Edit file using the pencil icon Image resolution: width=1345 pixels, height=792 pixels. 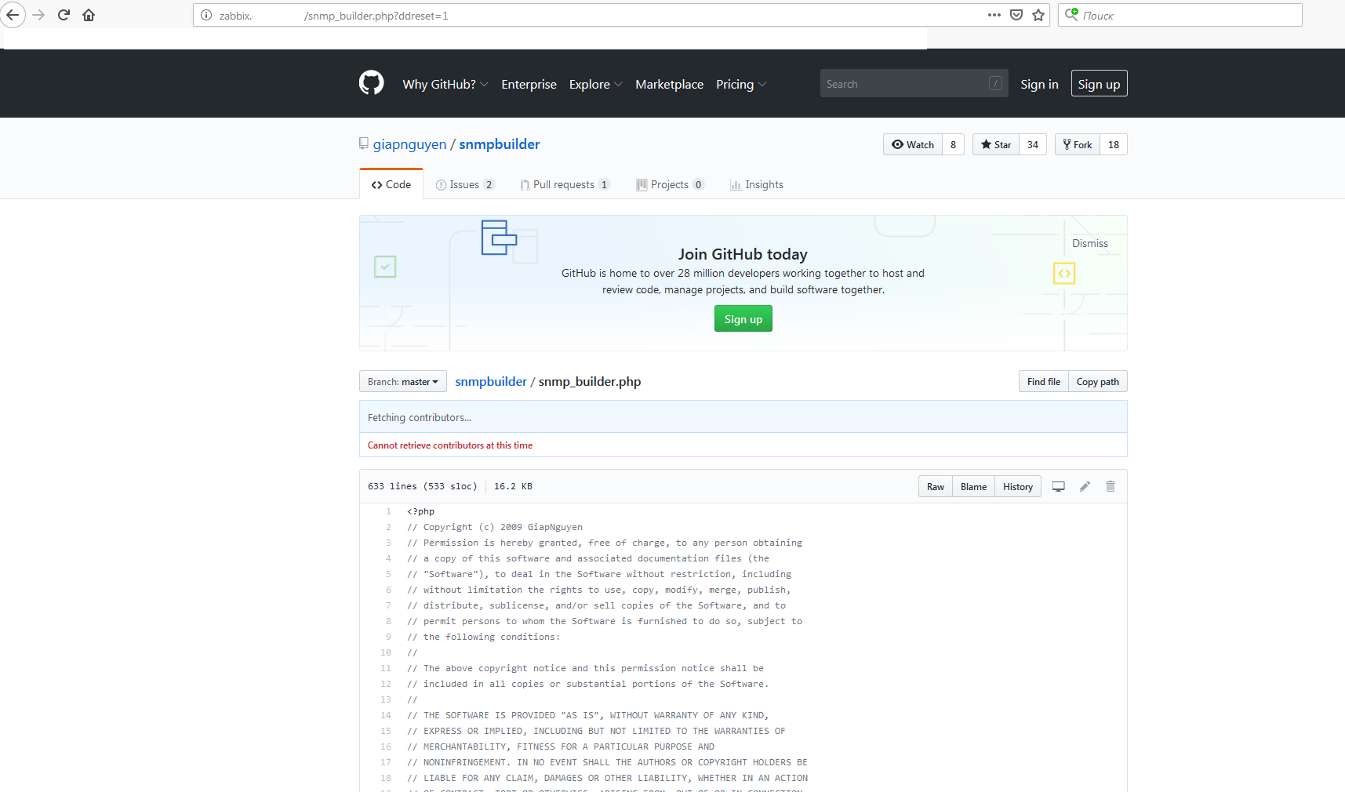(1085, 486)
